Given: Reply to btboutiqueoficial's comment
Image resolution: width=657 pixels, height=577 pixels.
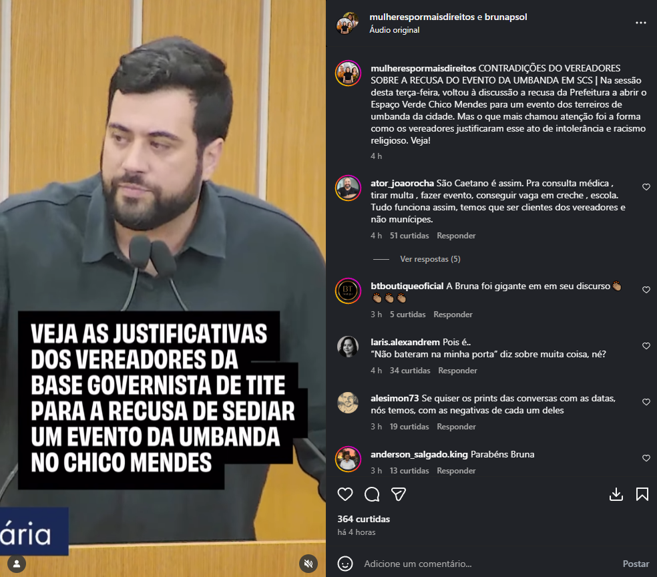Looking at the screenshot, I should (x=453, y=315).
